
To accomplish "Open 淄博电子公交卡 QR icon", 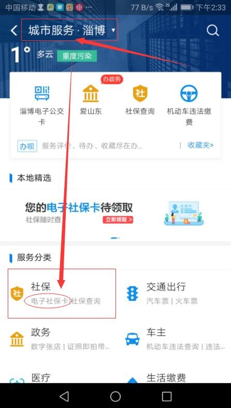I will tap(42, 94).
